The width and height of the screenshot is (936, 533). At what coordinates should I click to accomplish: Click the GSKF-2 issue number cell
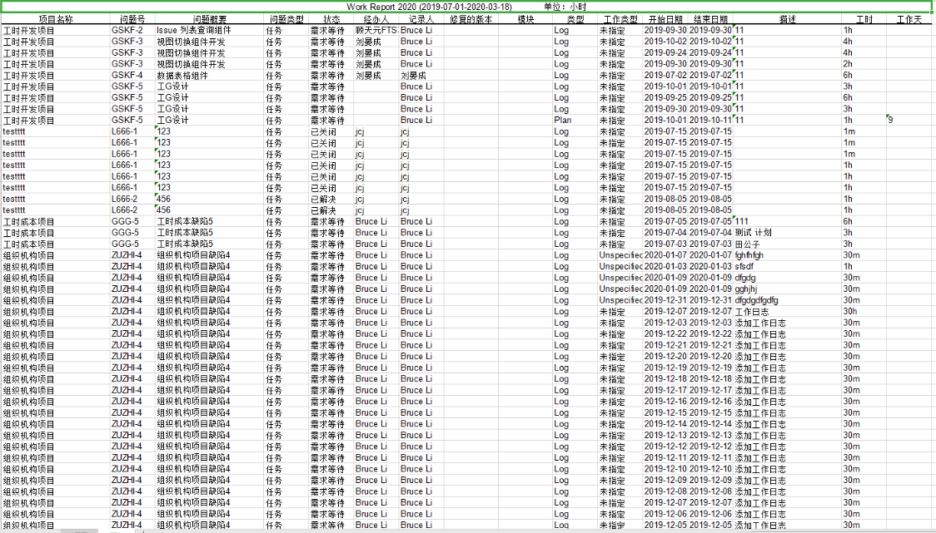tap(127, 30)
